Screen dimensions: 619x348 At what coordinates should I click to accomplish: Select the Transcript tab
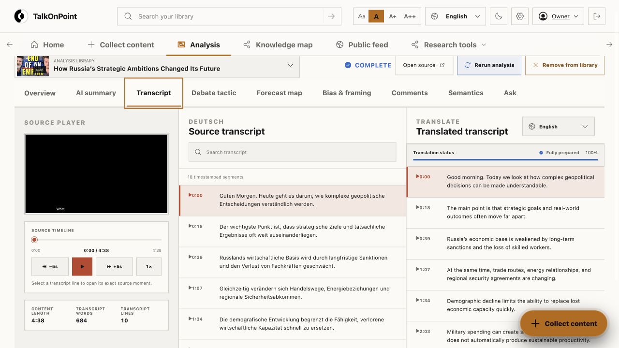[x=154, y=93]
